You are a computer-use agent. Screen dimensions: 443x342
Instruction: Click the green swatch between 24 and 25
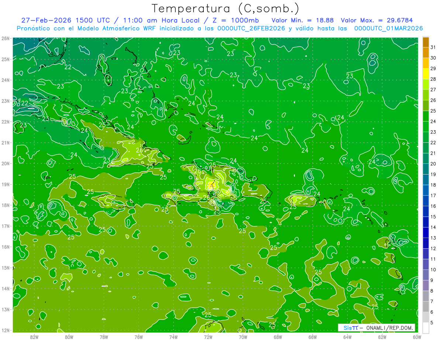(x=426, y=116)
